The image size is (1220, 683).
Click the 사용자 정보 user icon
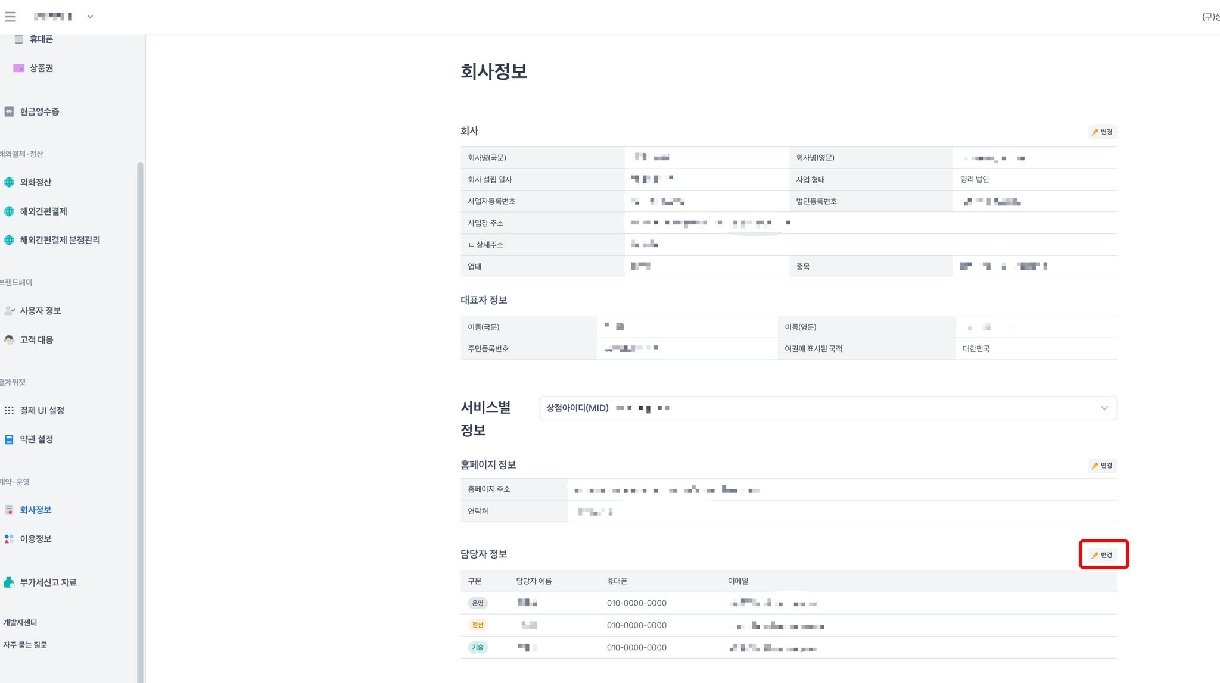(x=9, y=311)
